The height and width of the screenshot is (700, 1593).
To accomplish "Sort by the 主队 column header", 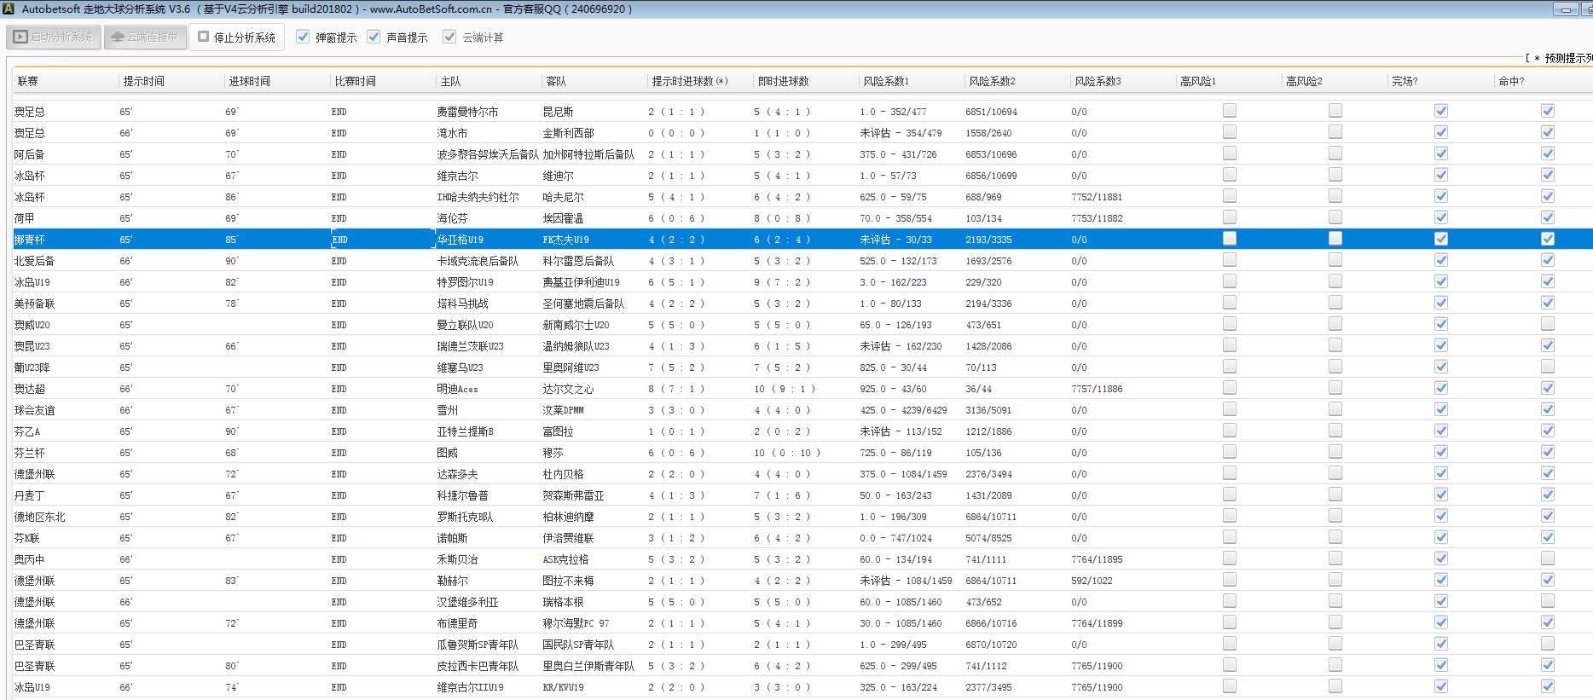I will 450,81.
